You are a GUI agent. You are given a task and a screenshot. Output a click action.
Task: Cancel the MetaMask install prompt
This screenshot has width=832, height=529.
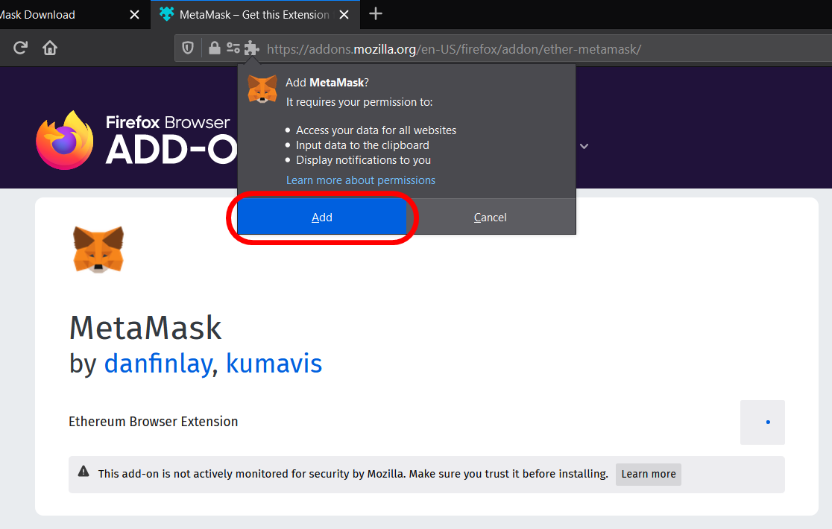(x=491, y=218)
